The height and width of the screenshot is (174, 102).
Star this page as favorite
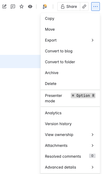click(22, 7)
